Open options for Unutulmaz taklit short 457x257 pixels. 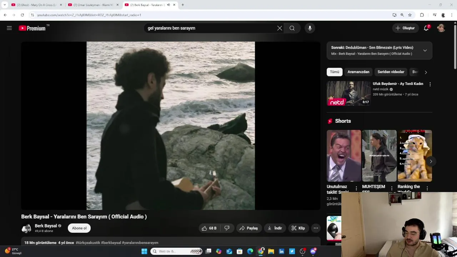click(356, 188)
